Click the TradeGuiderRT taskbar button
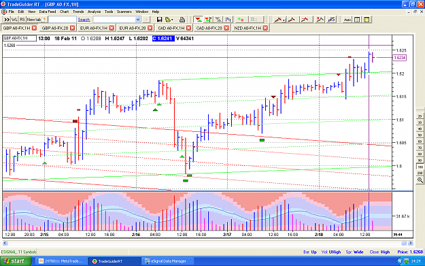The image size is (425, 266). click(x=115, y=261)
